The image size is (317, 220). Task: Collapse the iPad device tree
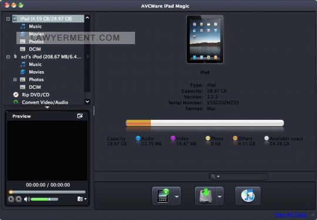(8, 19)
